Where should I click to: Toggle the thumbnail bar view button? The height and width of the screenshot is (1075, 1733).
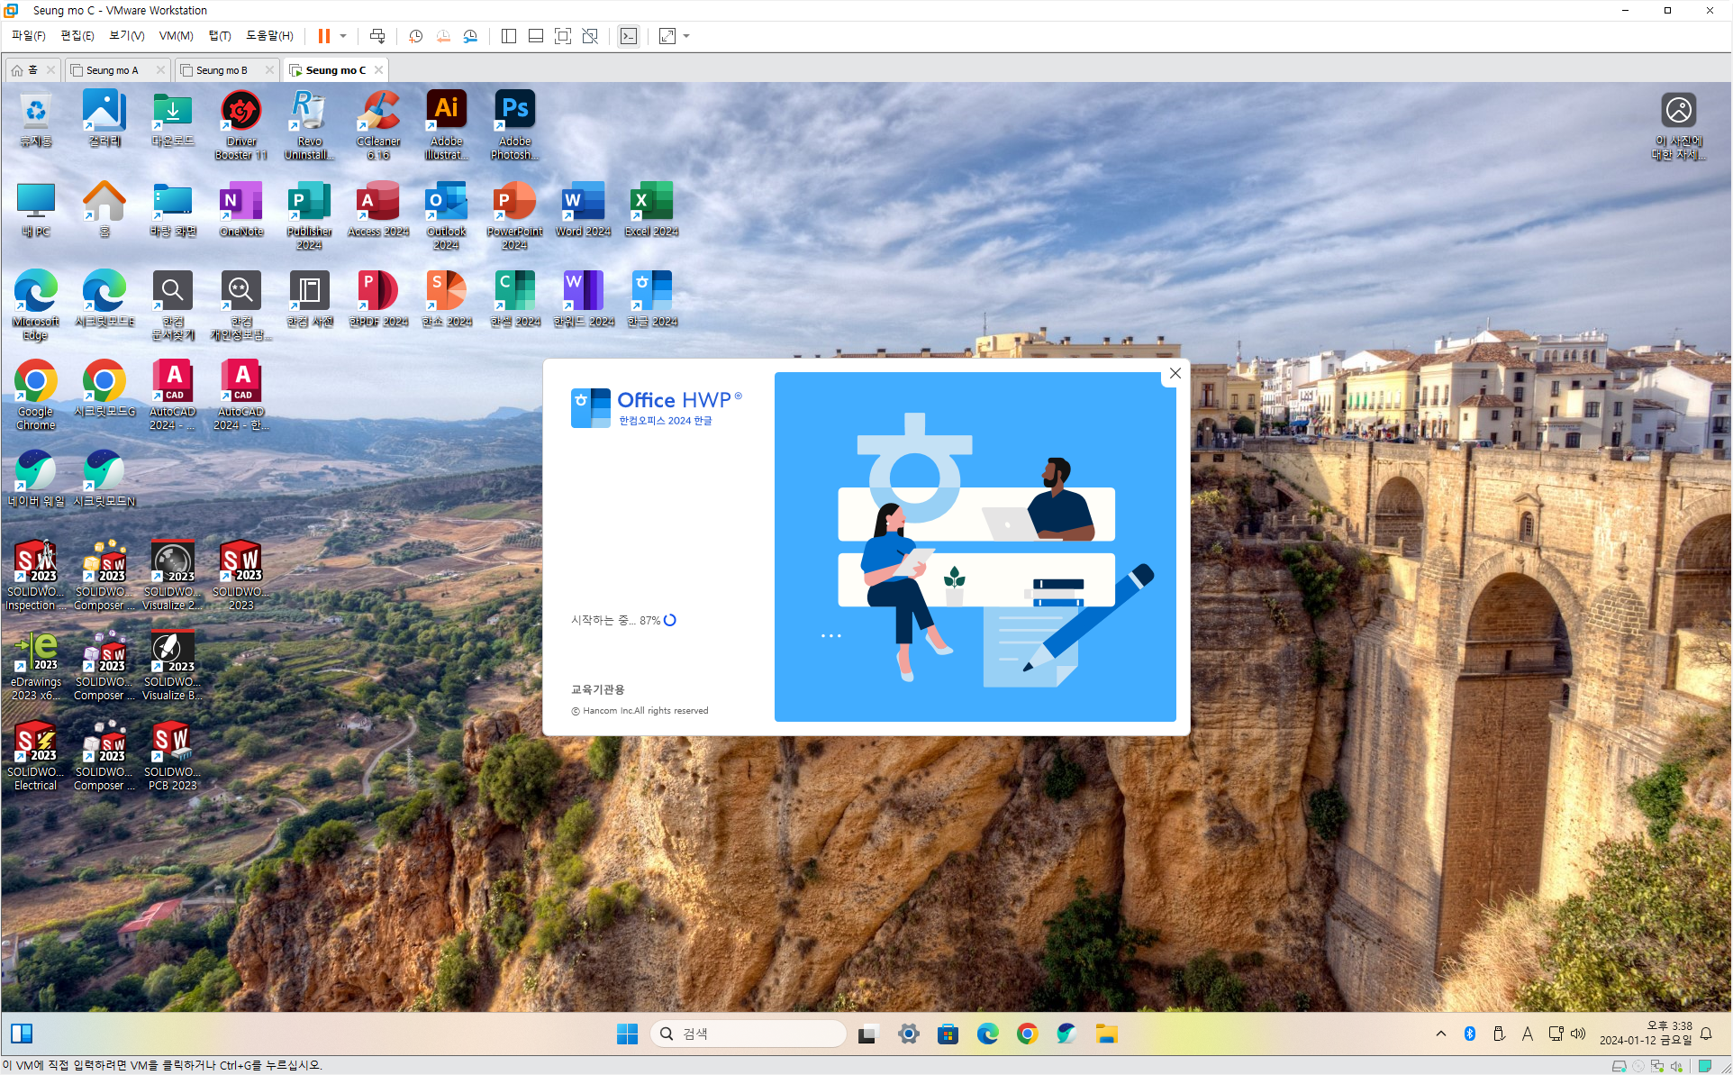pyautogui.click(x=536, y=36)
